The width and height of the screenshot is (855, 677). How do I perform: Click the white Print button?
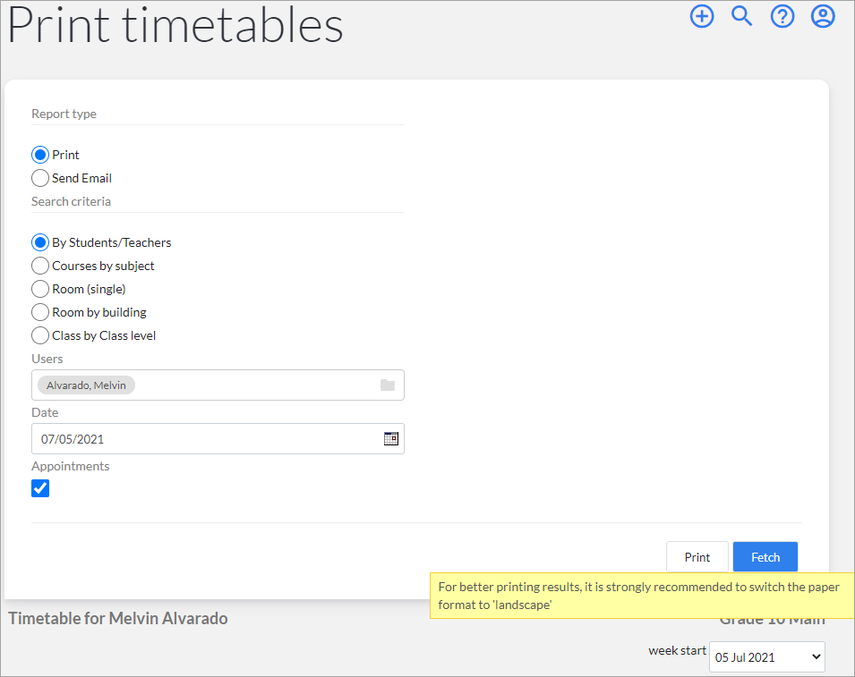coord(697,556)
